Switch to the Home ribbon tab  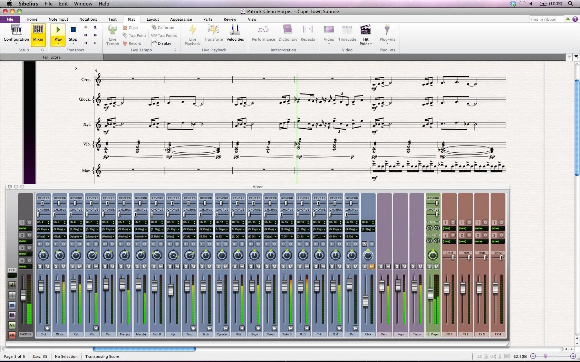(32, 19)
